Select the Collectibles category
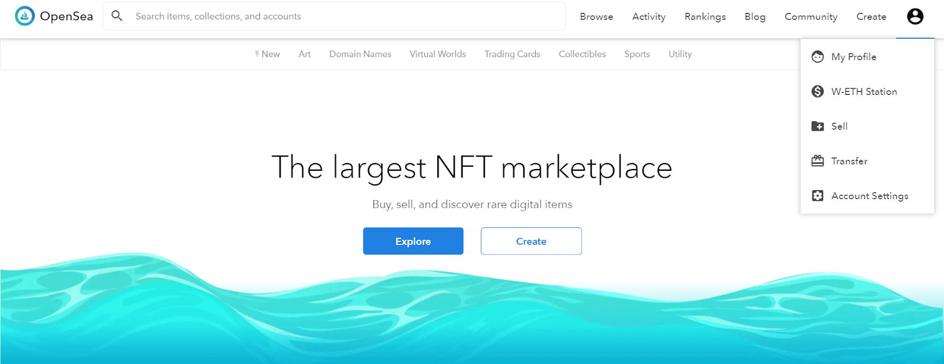 click(x=582, y=54)
